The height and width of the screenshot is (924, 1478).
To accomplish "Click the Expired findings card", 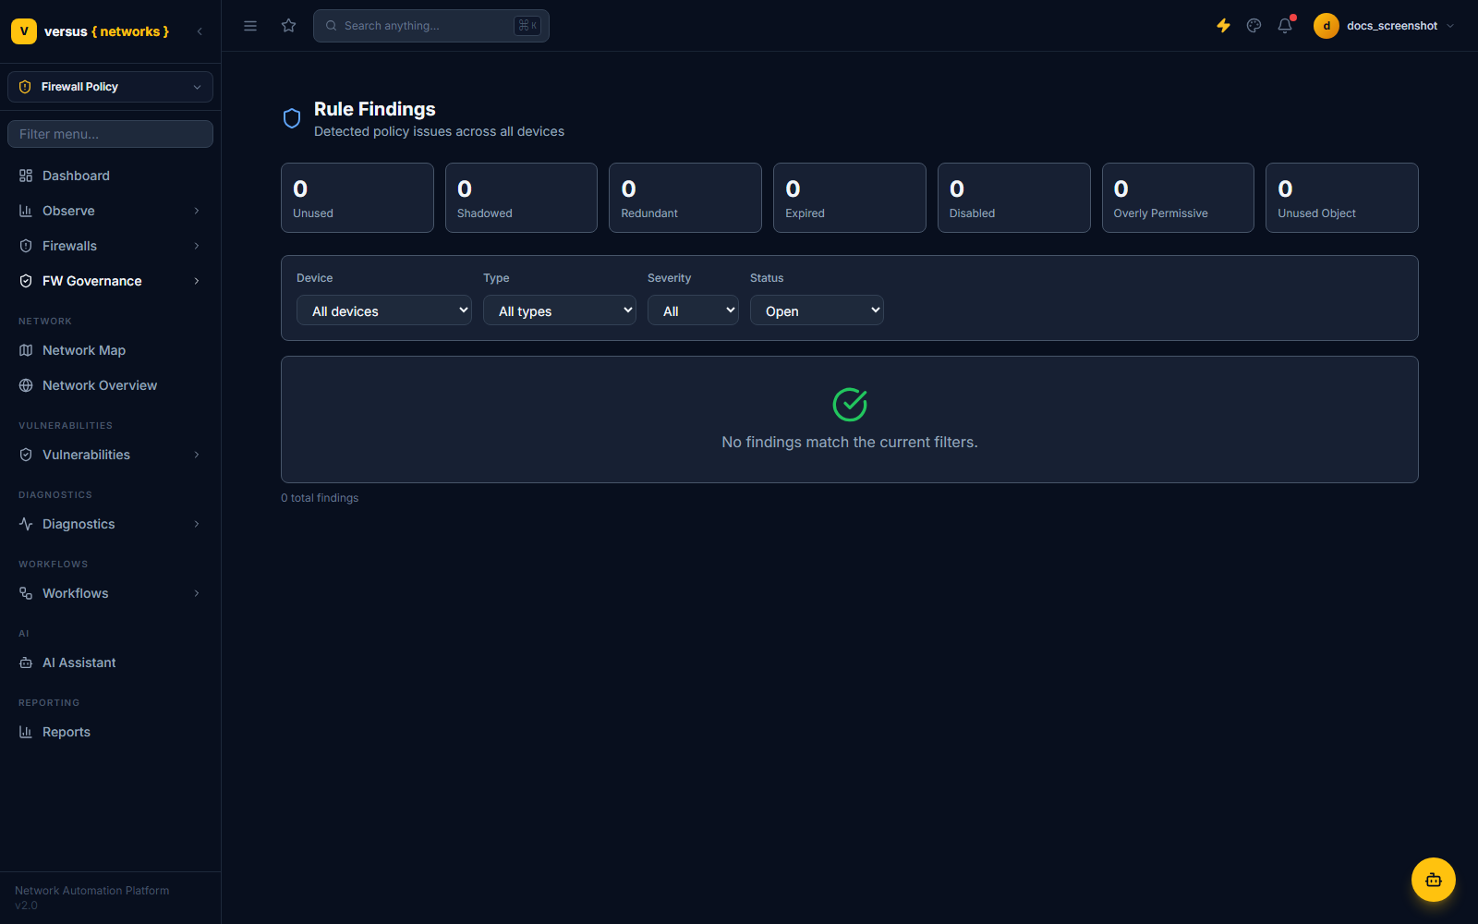I will [x=850, y=198].
